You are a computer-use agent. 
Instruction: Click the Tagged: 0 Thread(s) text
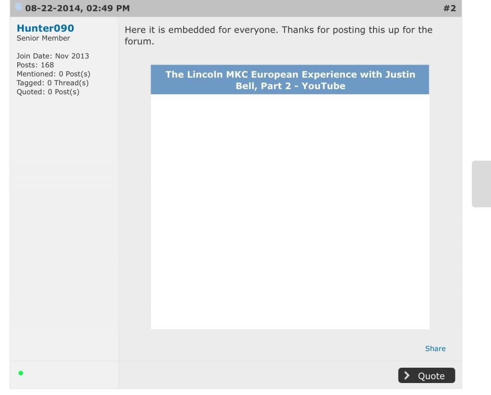coord(53,83)
